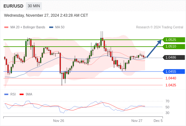186x126 pixels.
Task: Click the EUR/USD pair title
Action: click(14, 6)
